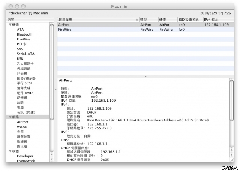240x171 pixels.
Task: Click the sidebar vertical scrollbar thumb
Action: [x=52, y=72]
